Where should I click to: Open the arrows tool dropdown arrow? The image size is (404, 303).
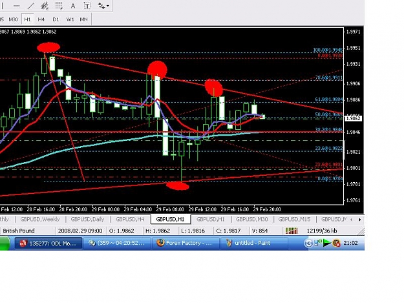tap(108, 6)
